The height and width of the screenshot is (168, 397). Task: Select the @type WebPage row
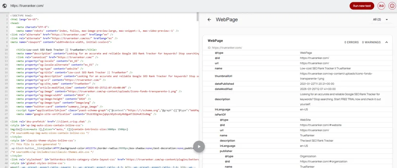click(298, 53)
